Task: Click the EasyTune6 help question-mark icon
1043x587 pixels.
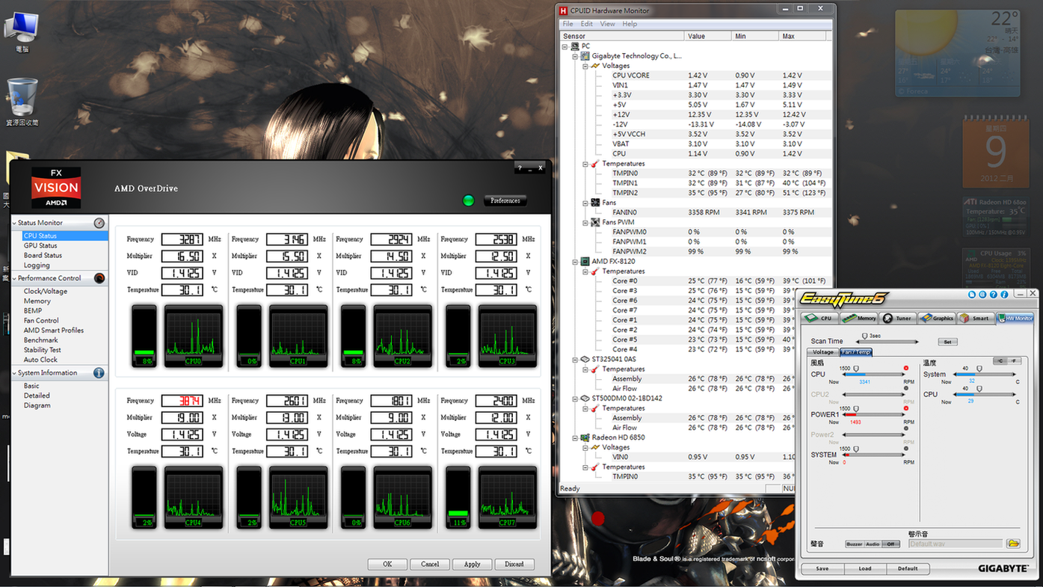Action: [994, 294]
